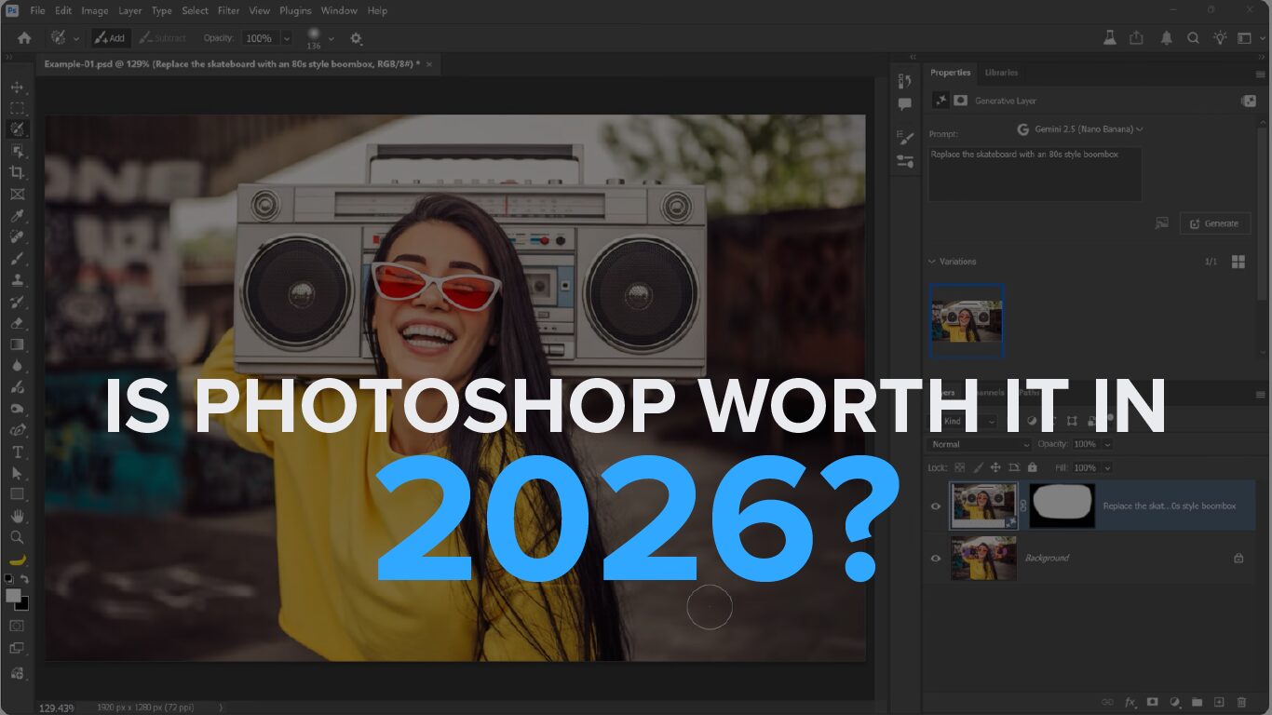Viewport: 1272px width, 715px height.
Task: Select the Horizontal Type tool
Action: tap(17, 452)
